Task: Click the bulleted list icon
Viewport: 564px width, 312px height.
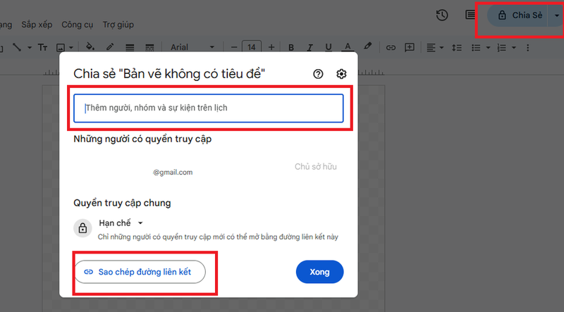Action: coord(476,47)
